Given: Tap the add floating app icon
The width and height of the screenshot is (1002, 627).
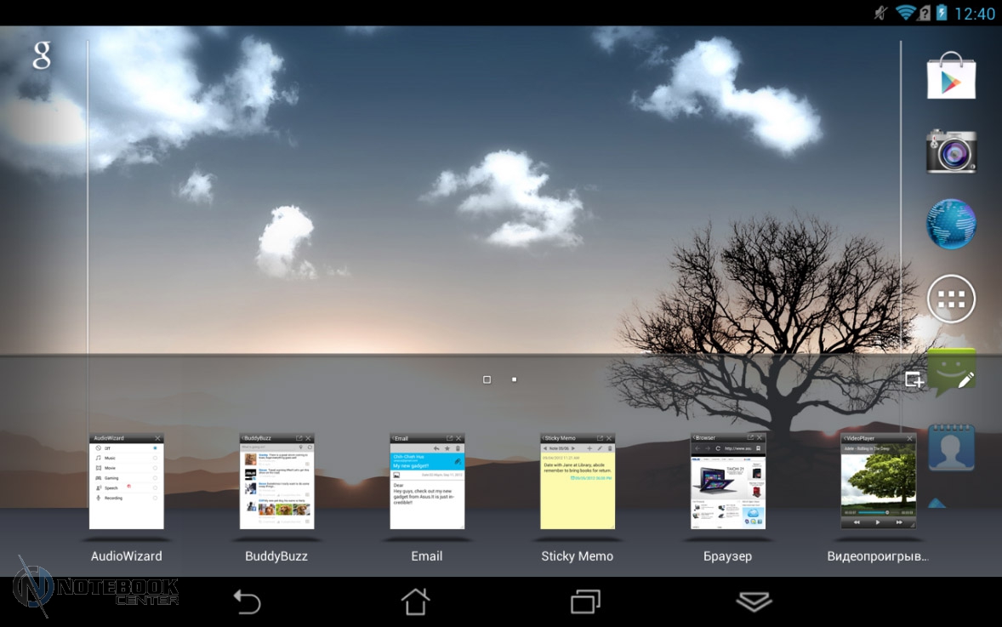Looking at the screenshot, I should pos(914,379).
